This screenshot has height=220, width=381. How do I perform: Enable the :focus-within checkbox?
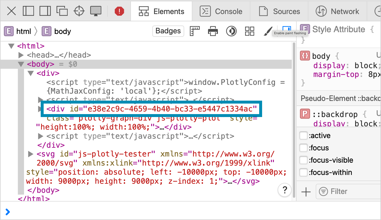tap(304, 173)
